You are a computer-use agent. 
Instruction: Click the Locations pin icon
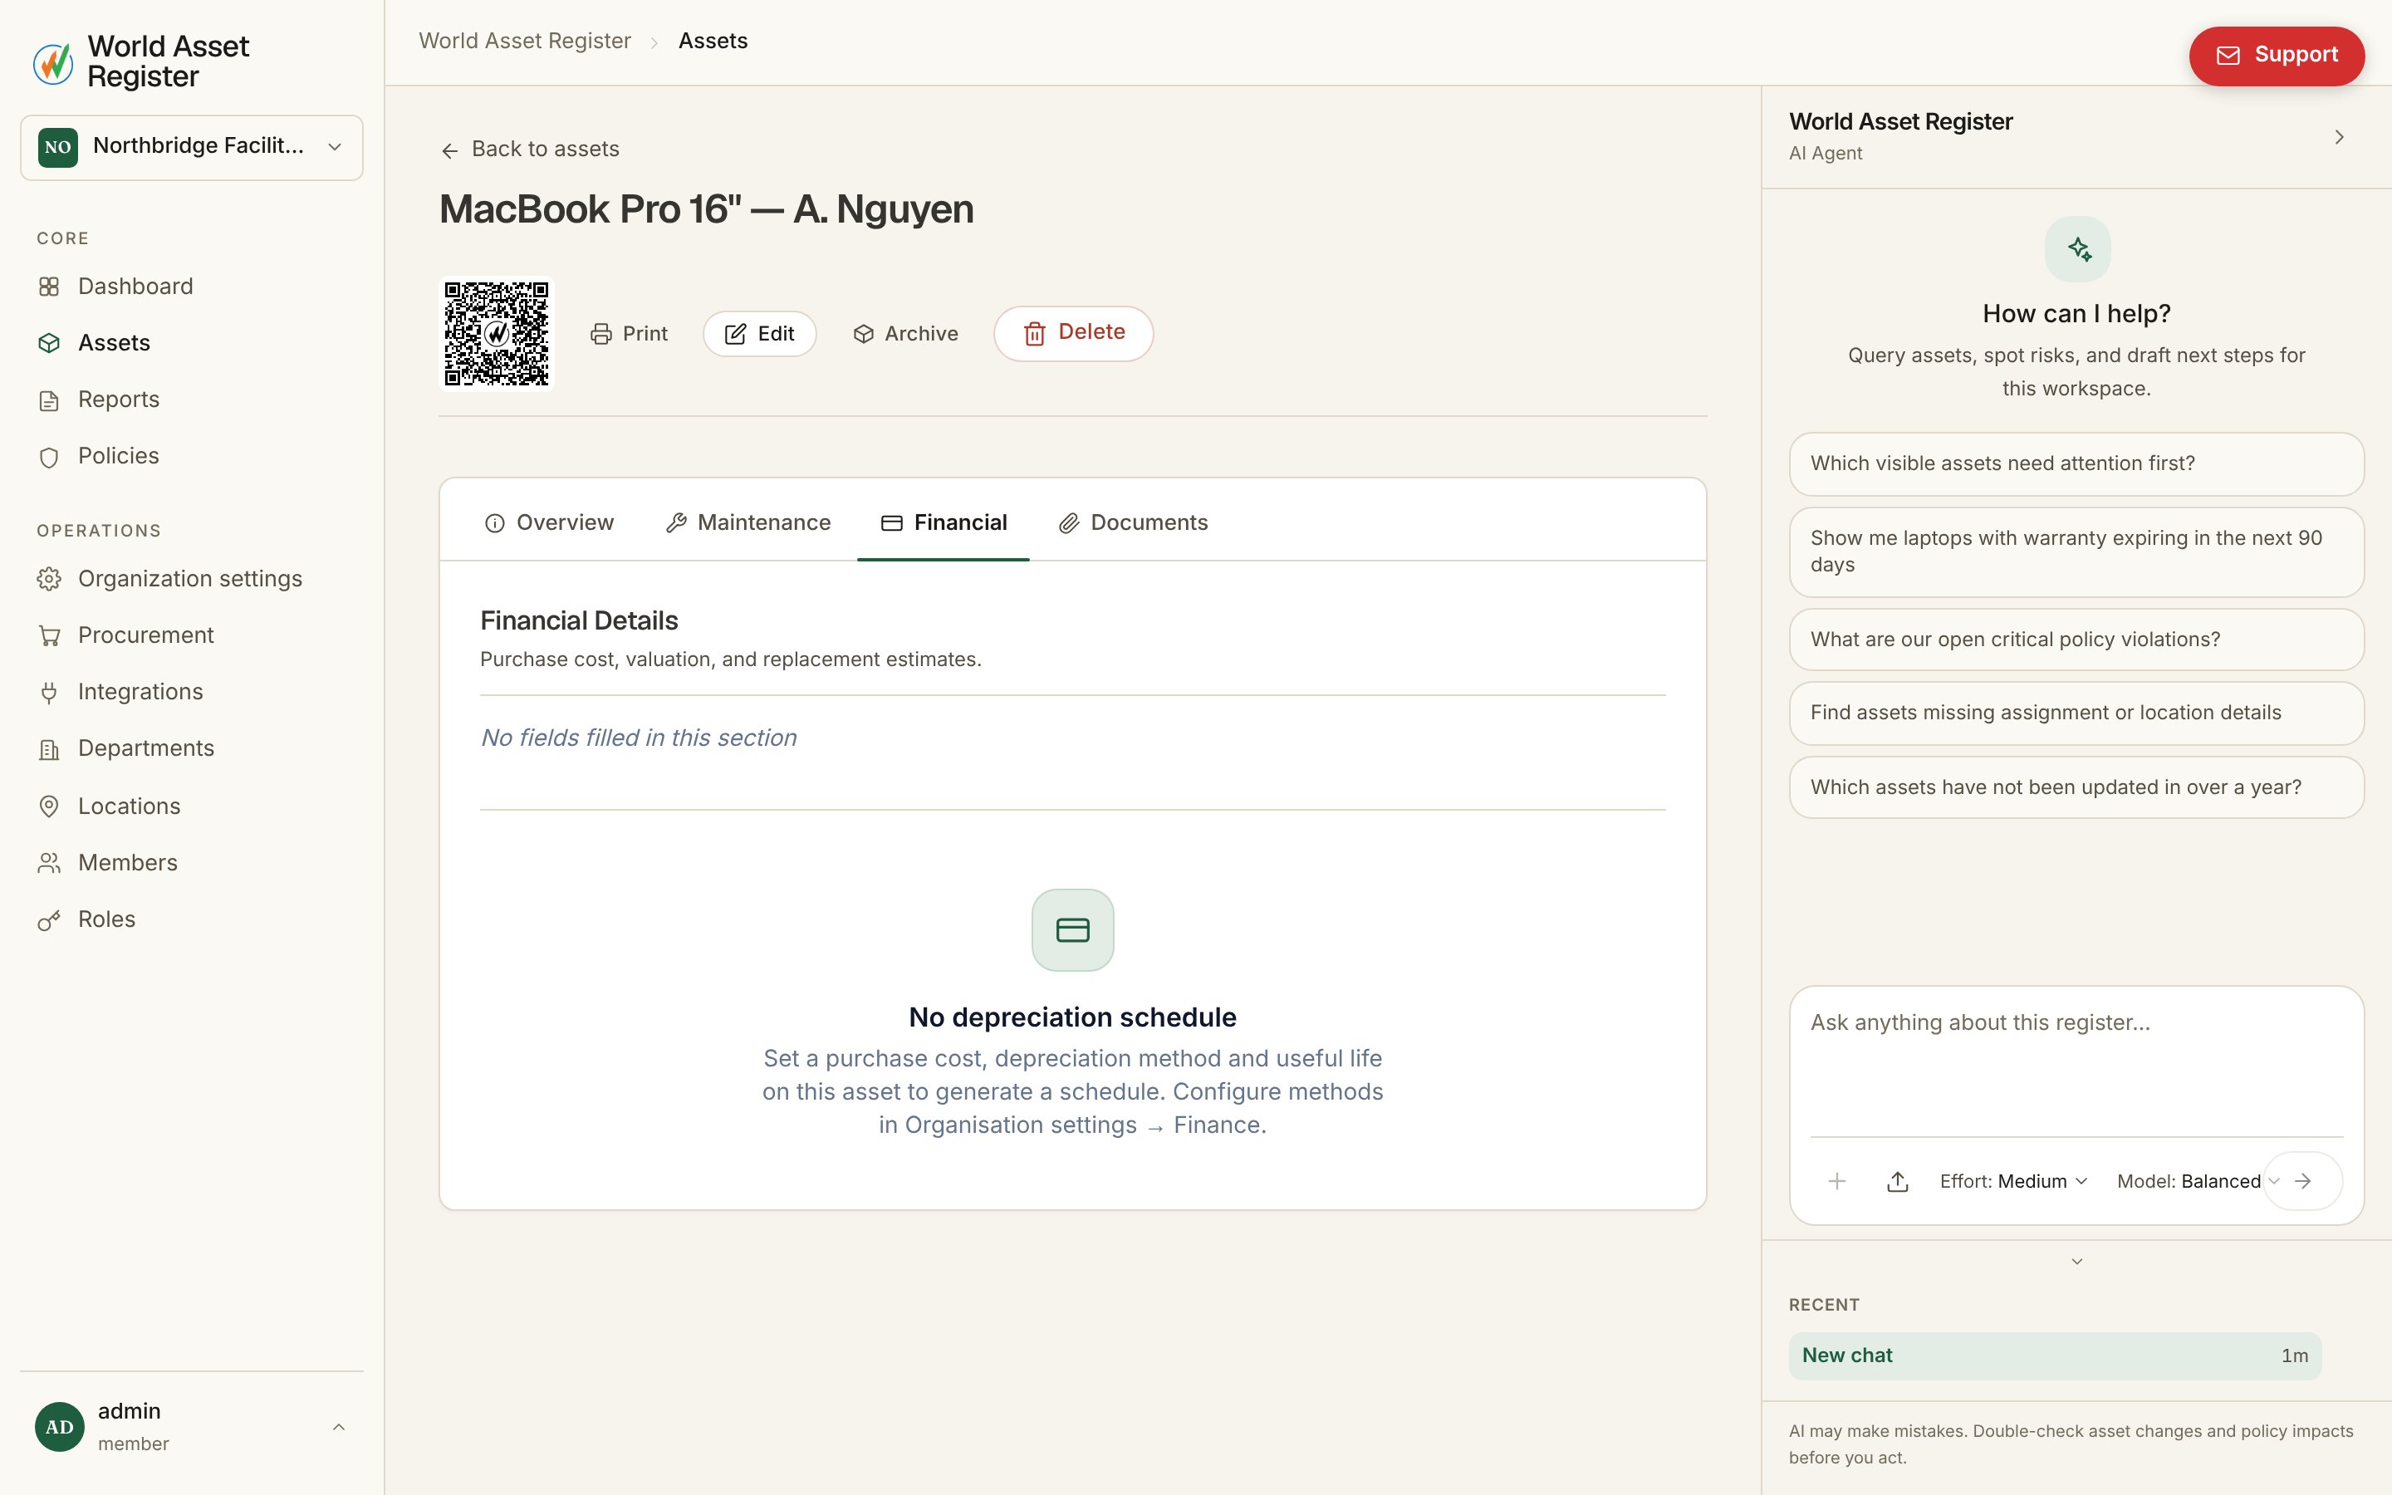pos(48,806)
